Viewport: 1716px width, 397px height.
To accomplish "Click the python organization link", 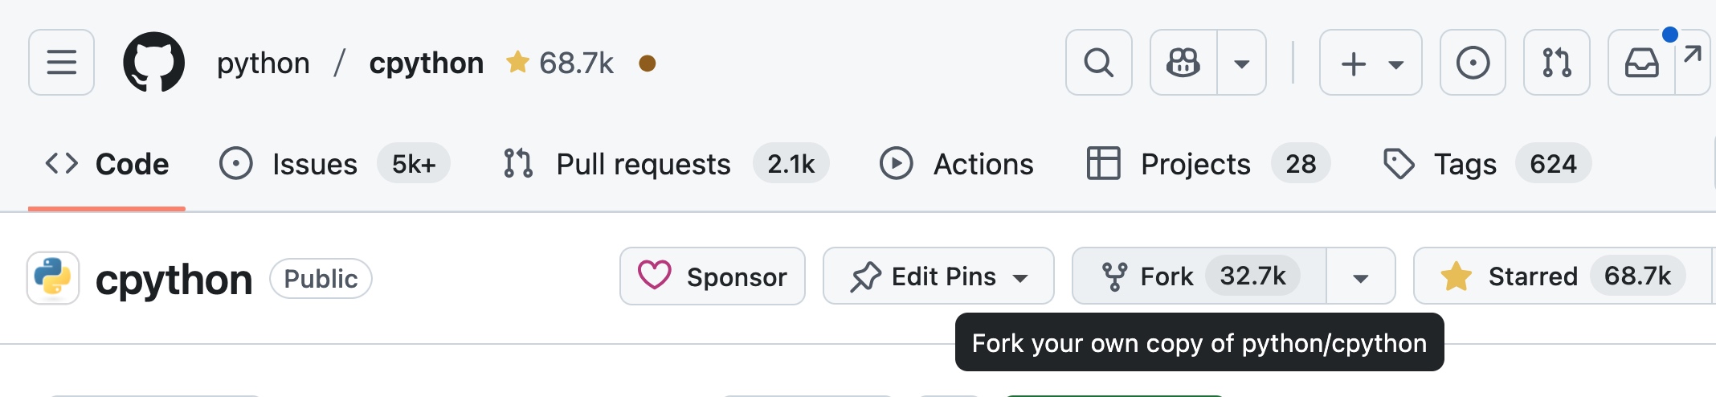I will click(264, 63).
